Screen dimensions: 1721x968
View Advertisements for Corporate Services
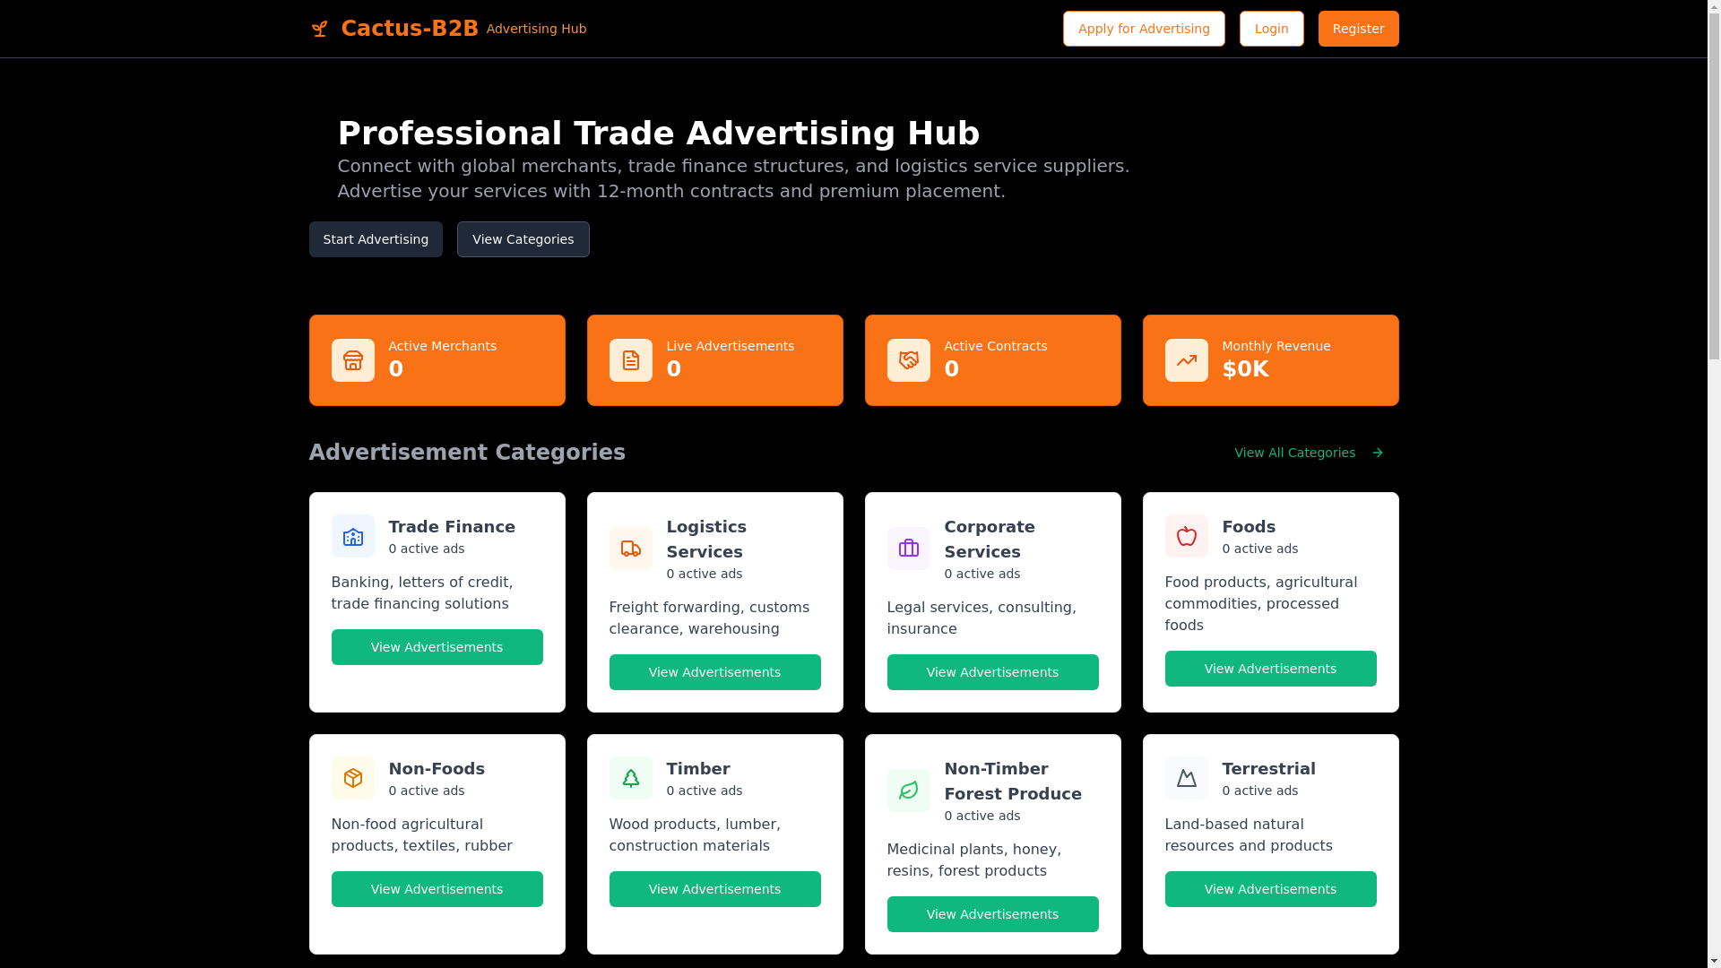pos(993,672)
